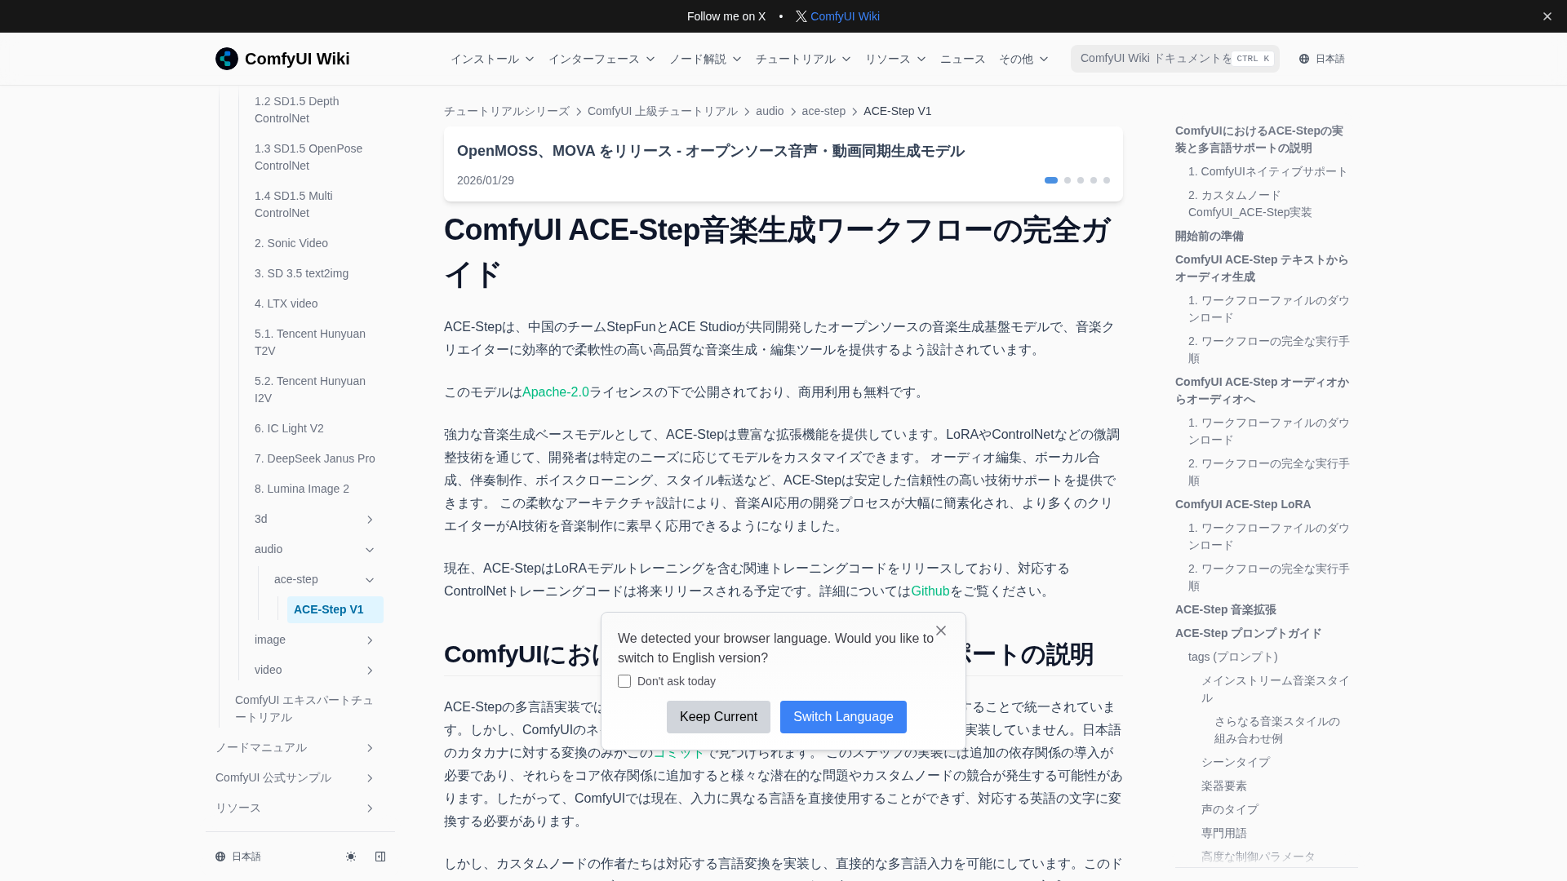Close the top Follow me banner
This screenshot has height=881, width=1567.
(1547, 16)
